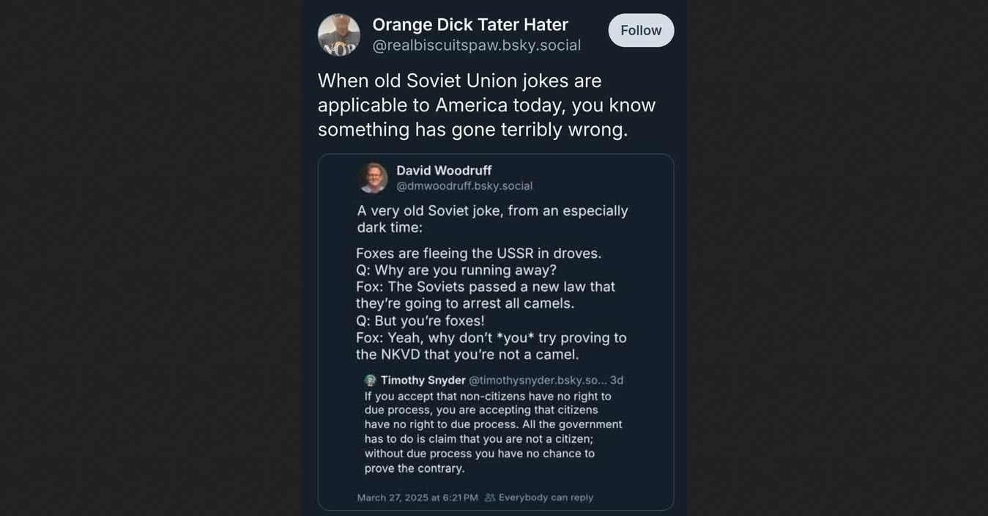
Task: Click the @dmwoodruff.bsky.social handle
Action: pos(464,186)
